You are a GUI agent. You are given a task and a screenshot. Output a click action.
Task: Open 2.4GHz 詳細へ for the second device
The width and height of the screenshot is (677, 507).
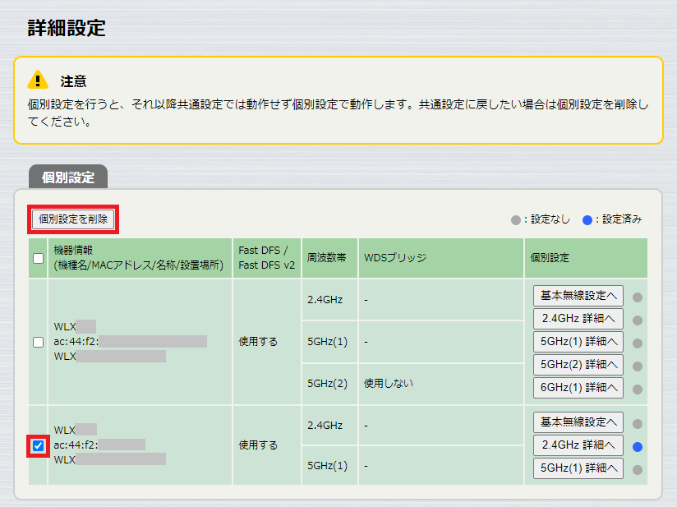(x=578, y=445)
